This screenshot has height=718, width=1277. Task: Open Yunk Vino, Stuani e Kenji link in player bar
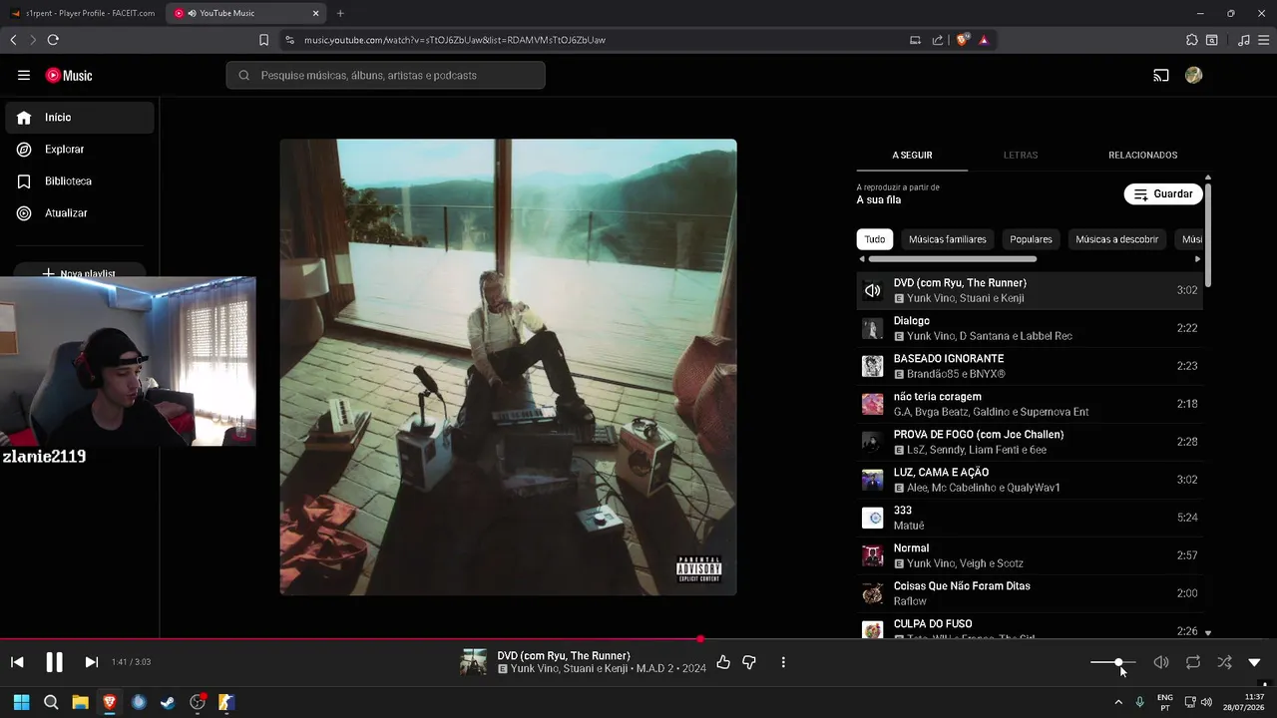569,669
